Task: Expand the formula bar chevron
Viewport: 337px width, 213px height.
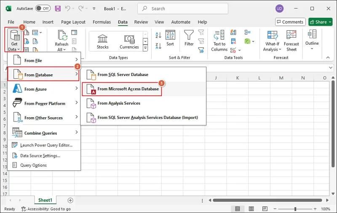Action: (331, 68)
